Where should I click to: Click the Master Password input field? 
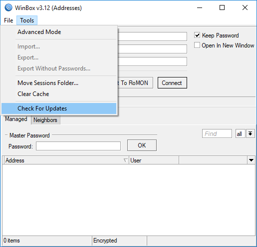coord(78,146)
